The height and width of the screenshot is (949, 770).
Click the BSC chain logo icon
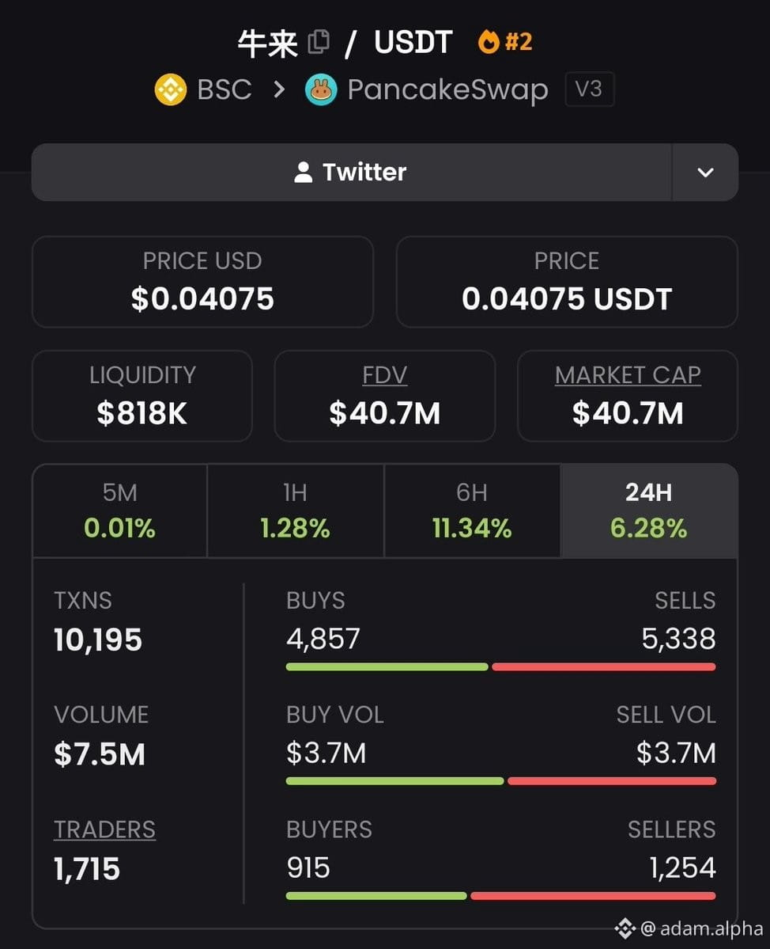pyautogui.click(x=171, y=89)
